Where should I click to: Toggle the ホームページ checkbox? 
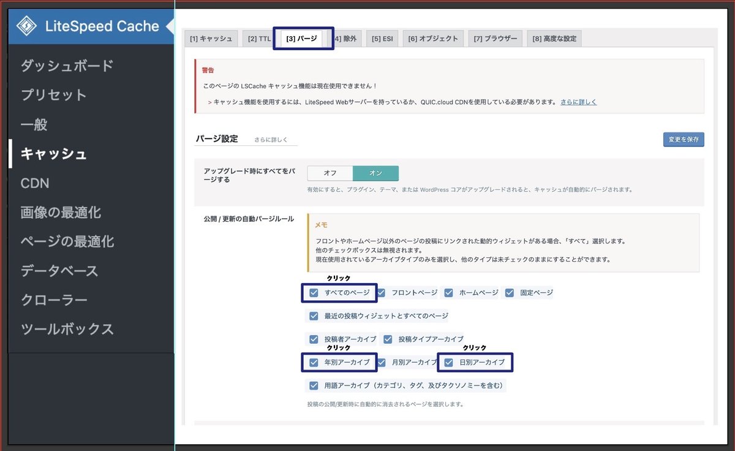point(448,293)
